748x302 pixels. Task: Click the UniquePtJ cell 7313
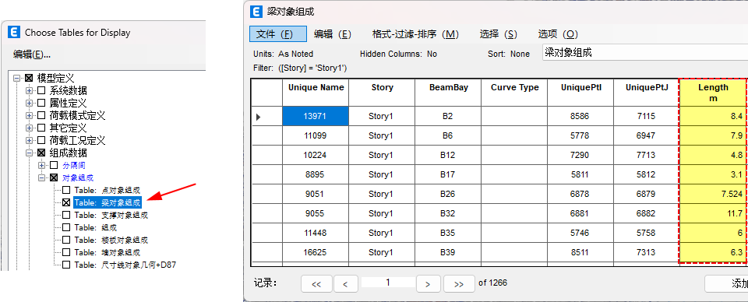(646, 252)
